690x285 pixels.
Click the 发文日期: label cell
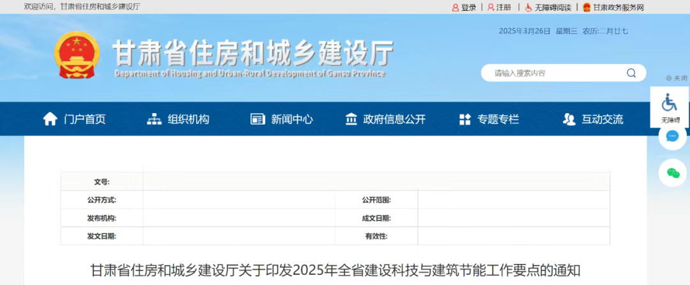[x=102, y=236]
